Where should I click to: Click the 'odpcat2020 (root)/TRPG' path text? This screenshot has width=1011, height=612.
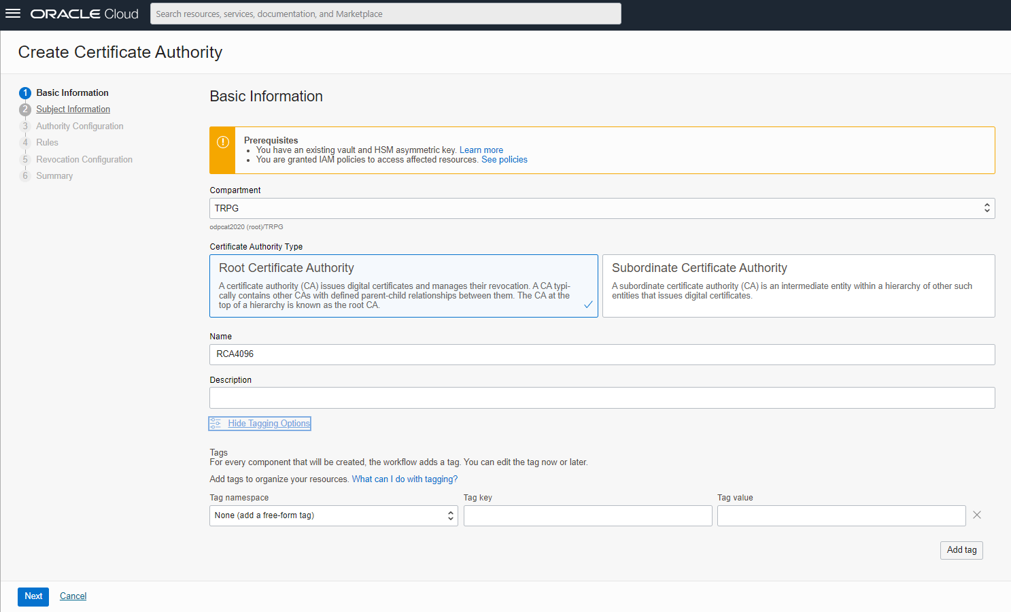click(x=246, y=226)
